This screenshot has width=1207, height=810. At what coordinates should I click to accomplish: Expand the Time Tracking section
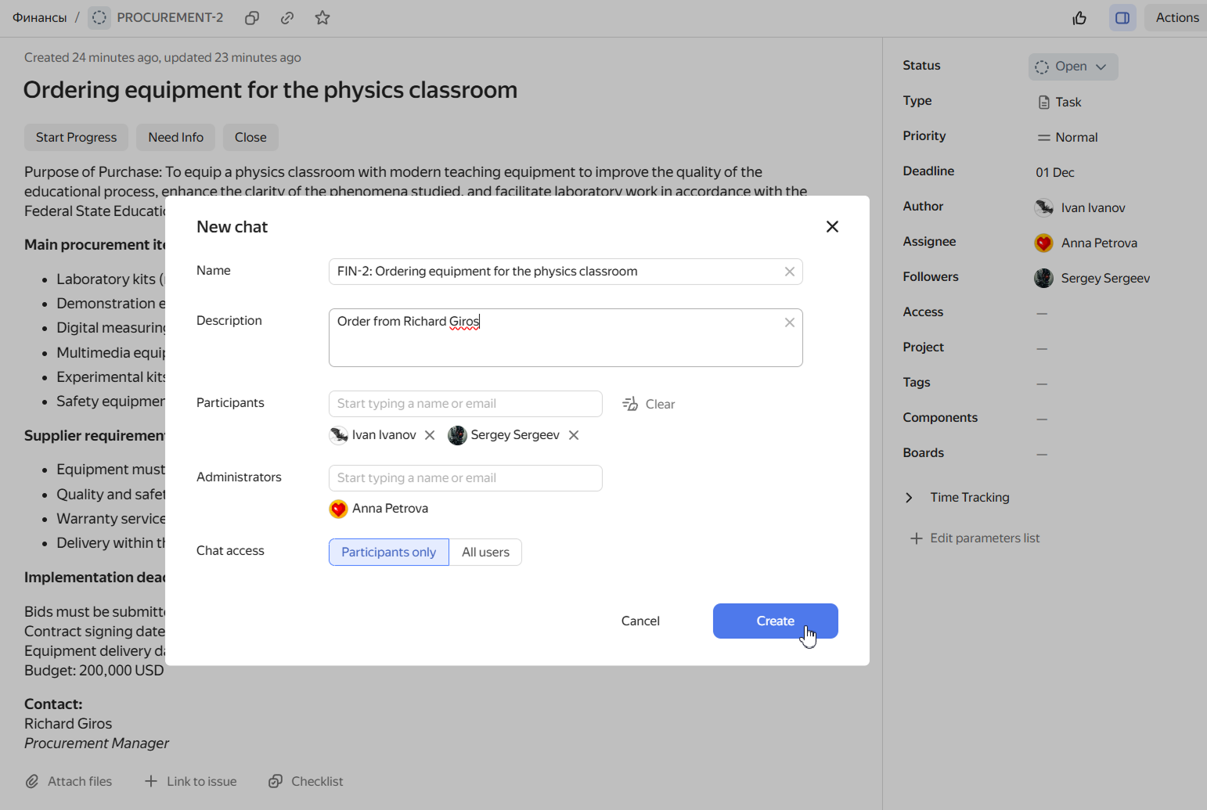[909, 498]
